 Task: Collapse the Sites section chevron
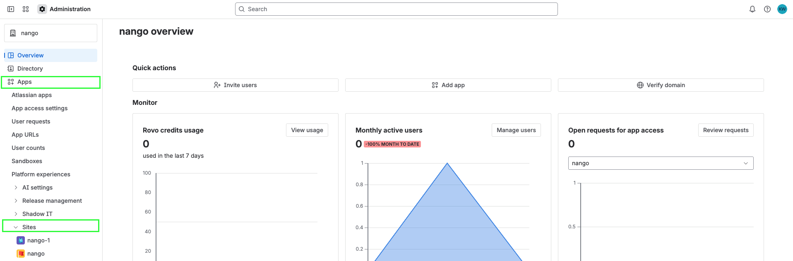coord(16,227)
